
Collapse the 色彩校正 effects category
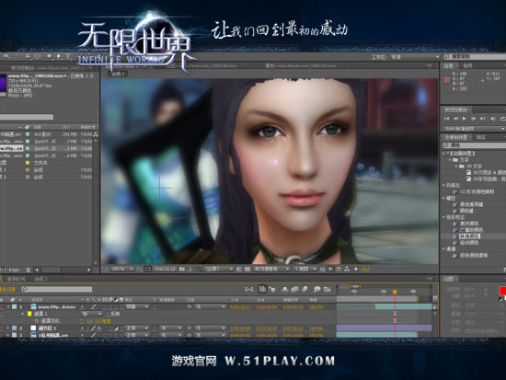pos(444,217)
